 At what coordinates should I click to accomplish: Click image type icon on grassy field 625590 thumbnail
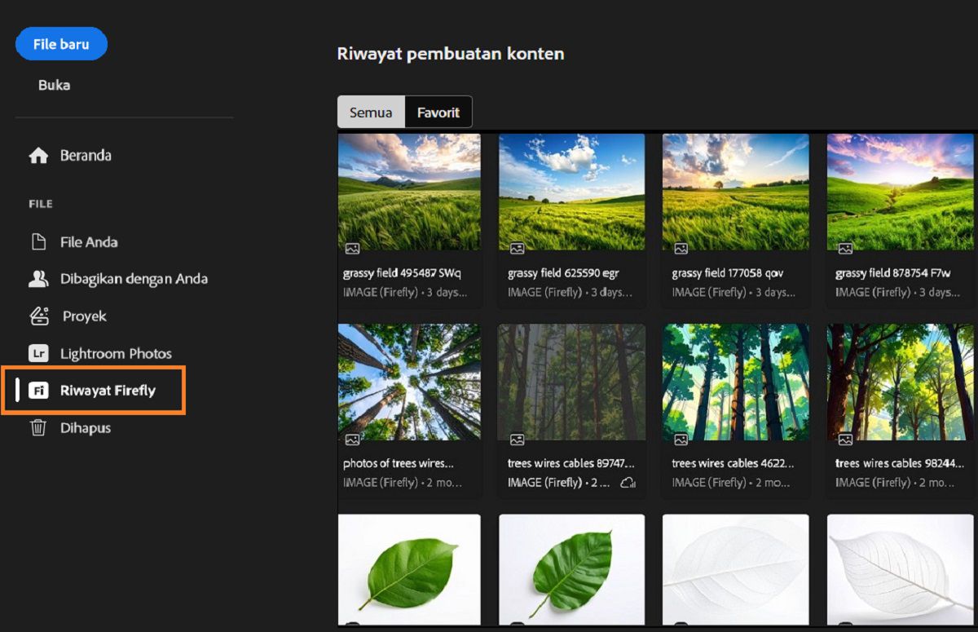click(517, 249)
